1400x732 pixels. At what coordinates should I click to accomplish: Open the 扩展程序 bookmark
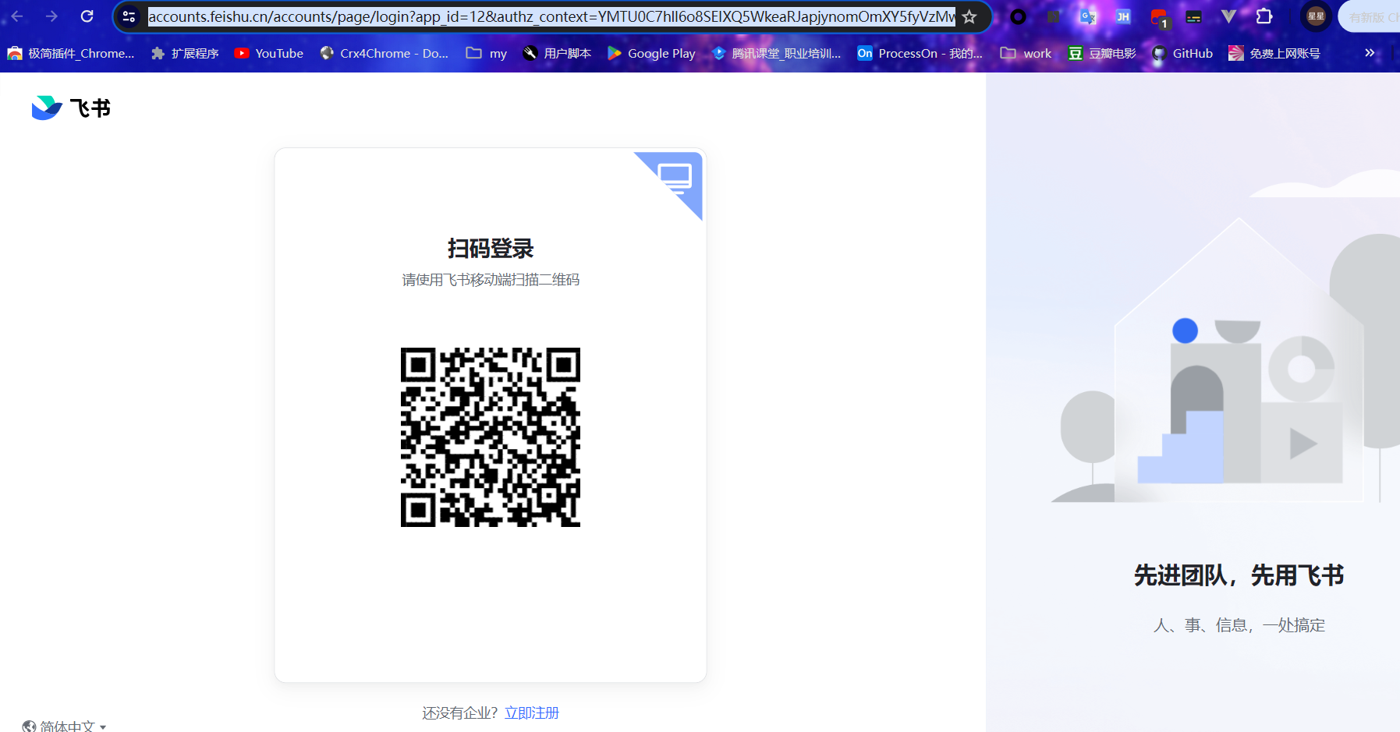185,53
